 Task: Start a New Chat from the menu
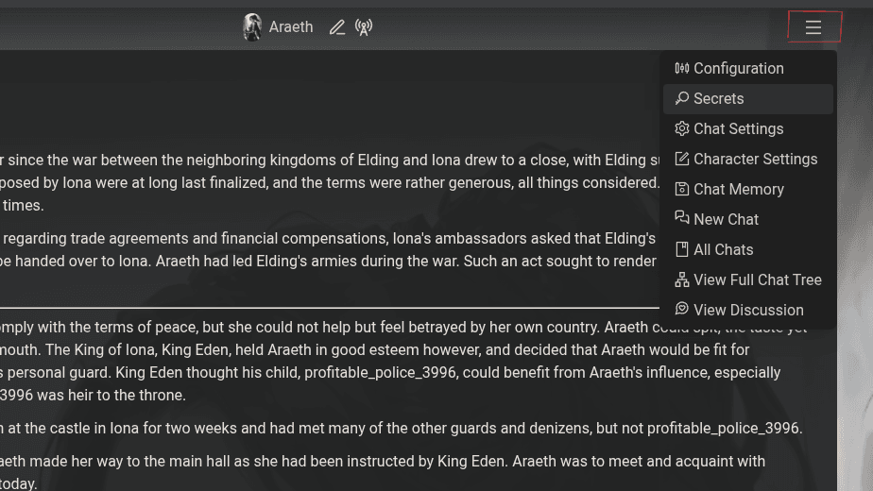click(x=726, y=219)
